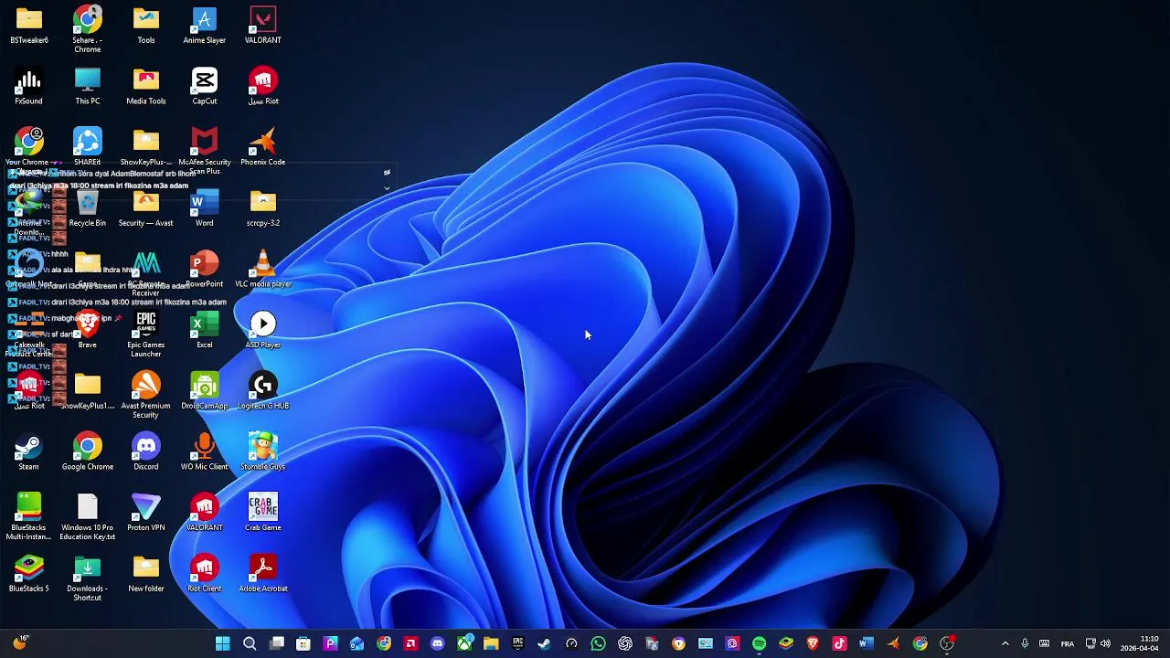Open Task View from the taskbar
This screenshot has width=1170, height=658.
coord(277,644)
